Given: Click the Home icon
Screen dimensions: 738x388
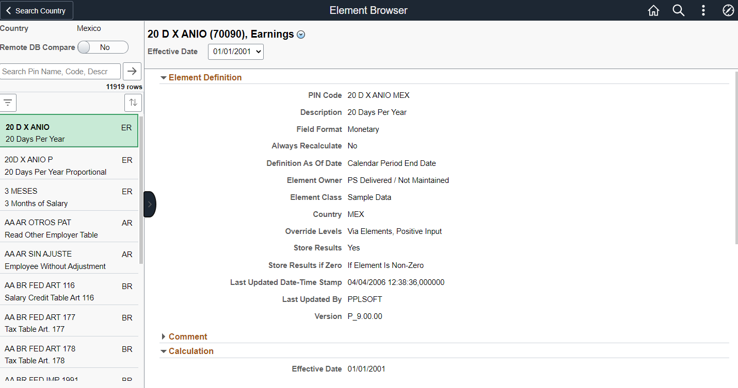Looking at the screenshot, I should click(653, 10).
